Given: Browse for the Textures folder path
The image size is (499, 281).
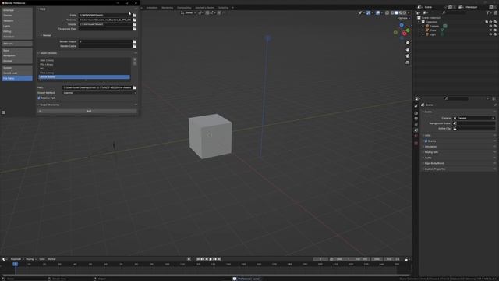Looking at the screenshot, I should 135,20.
